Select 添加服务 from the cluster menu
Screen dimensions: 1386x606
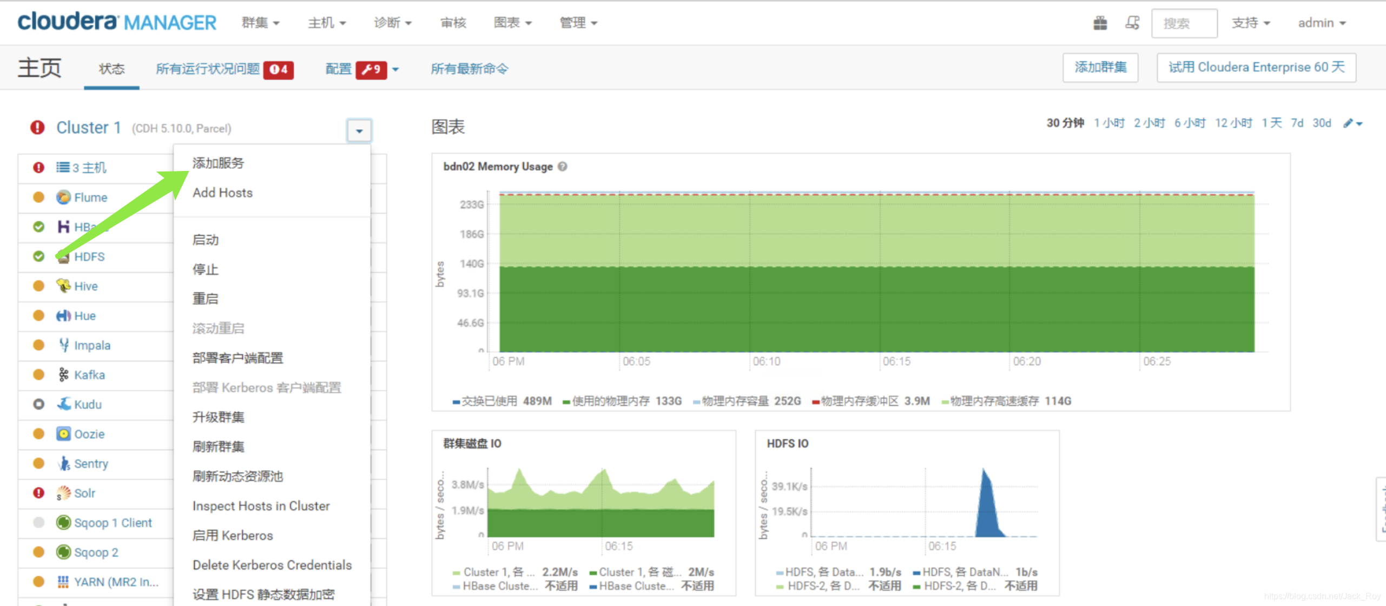coord(218,163)
